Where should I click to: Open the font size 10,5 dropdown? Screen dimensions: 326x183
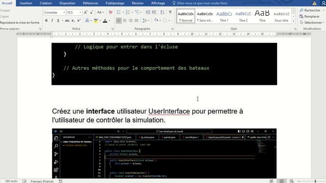click(80, 12)
